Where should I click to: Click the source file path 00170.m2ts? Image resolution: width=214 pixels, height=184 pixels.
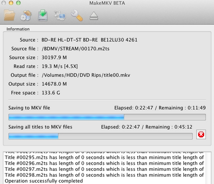coord(75,49)
